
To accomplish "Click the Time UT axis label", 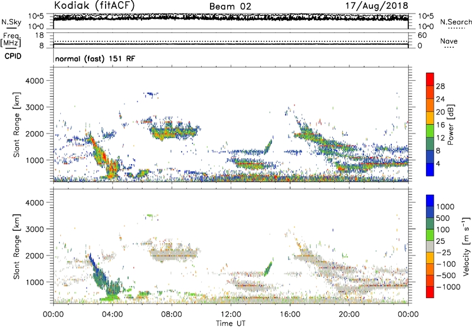I will [231, 323].
